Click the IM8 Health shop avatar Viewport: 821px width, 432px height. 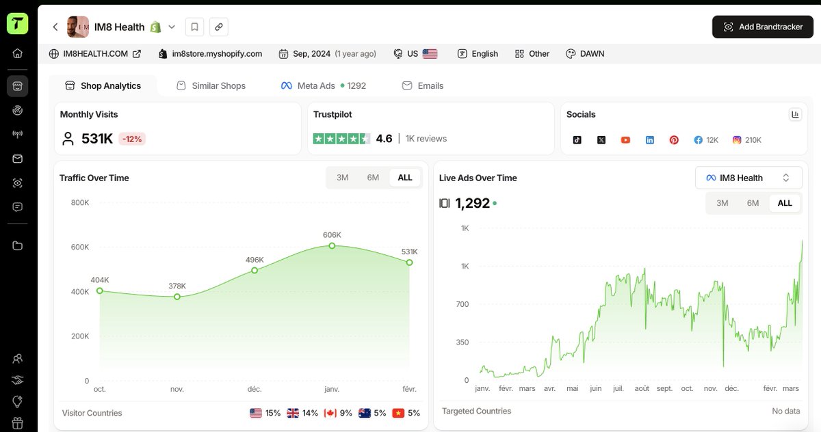[78, 27]
